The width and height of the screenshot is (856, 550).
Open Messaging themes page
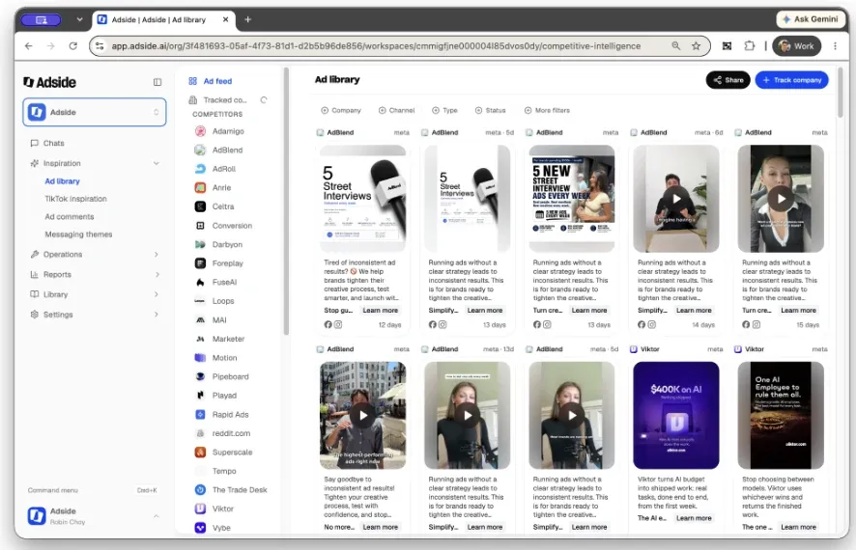[78, 234]
